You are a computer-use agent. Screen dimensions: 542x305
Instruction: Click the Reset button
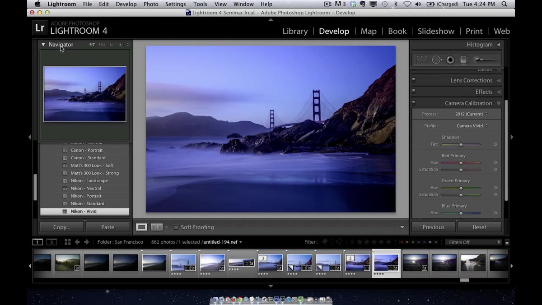pos(480,227)
